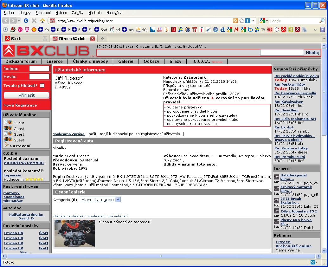
Task: Open Galerie section
Action: coord(126,61)
